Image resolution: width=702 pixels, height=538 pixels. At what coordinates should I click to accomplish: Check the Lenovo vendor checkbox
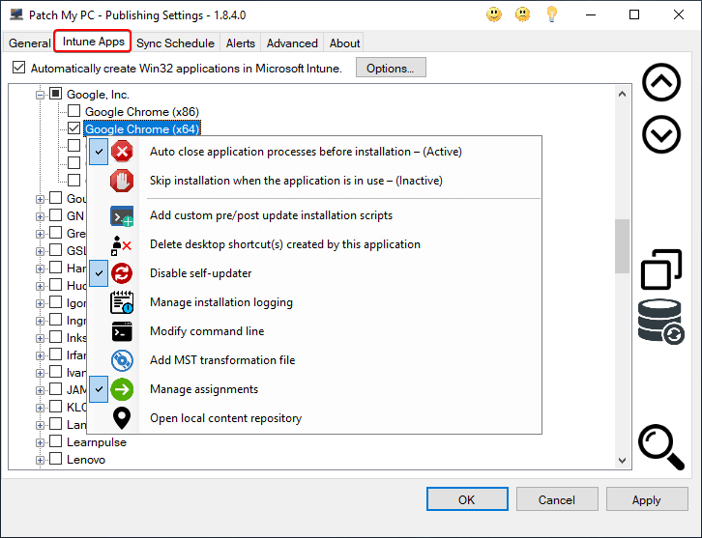[55, 459]
